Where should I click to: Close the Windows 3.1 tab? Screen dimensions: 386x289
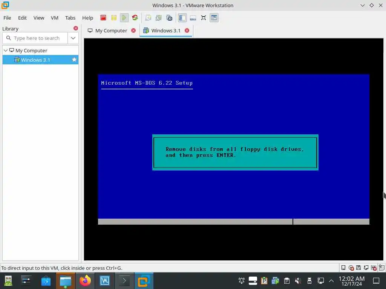click(187, 30)
